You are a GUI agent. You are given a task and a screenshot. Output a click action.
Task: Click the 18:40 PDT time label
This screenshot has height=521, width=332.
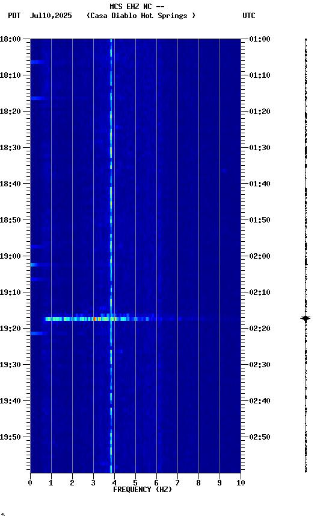coord(10,184)
